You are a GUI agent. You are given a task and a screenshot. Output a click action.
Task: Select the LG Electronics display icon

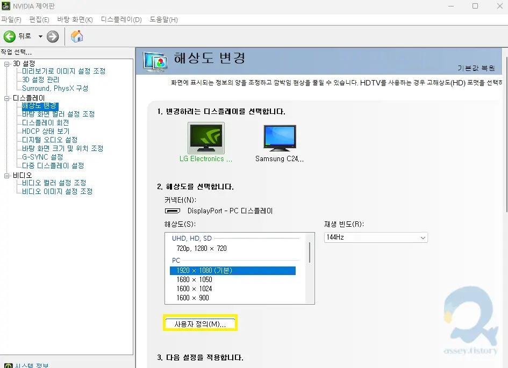(x=206, y=138)
